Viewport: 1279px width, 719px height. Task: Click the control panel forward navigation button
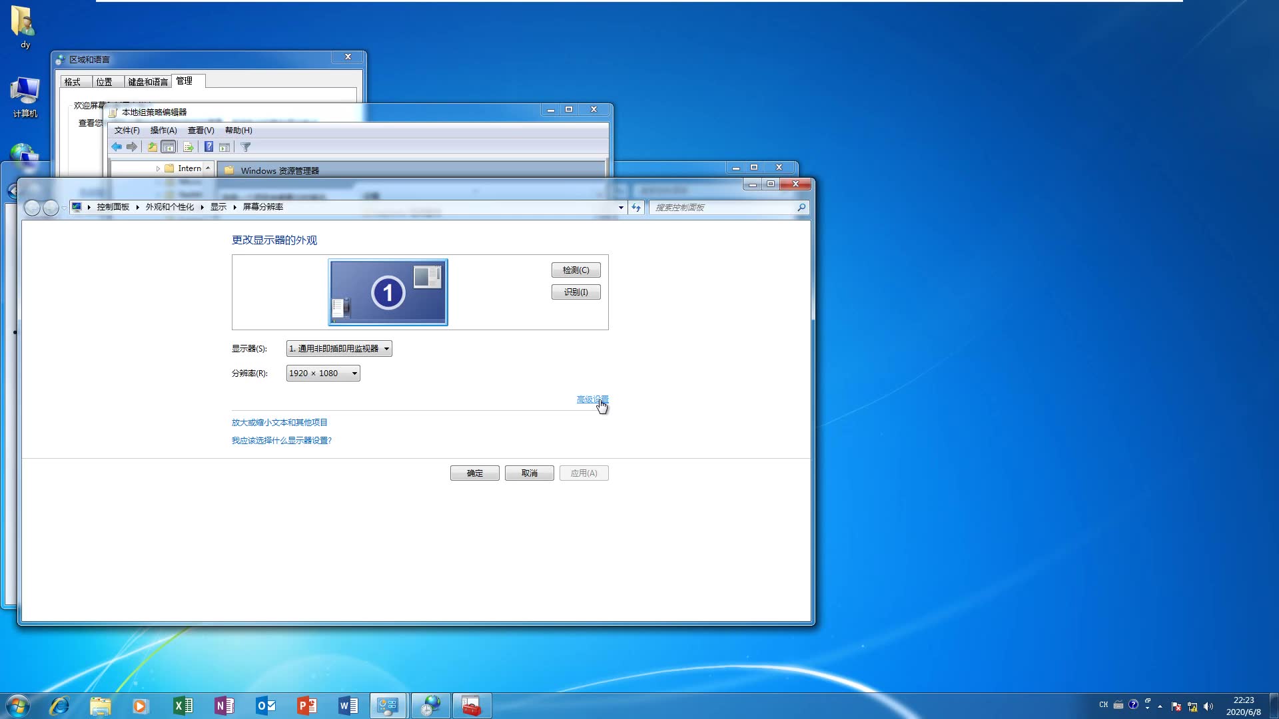[51, 208]
